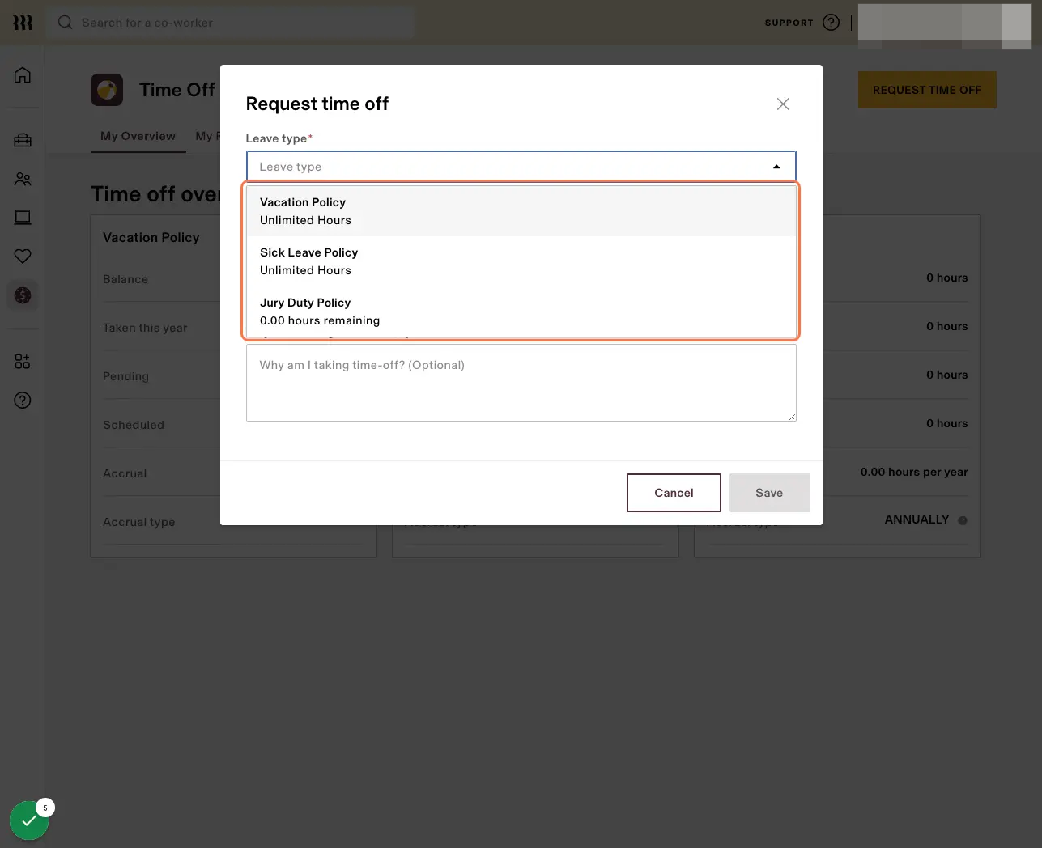Open the briefcase icon in sidebar
Screen dimensions: 1042x848
[x=23, y=140]
